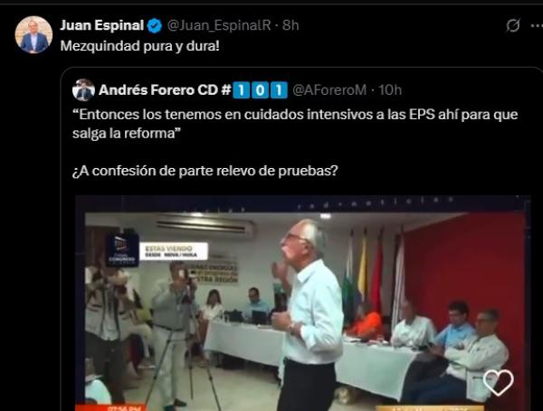
Task: Open Andrés Forero's small avatar
Action: click(83, 89)
